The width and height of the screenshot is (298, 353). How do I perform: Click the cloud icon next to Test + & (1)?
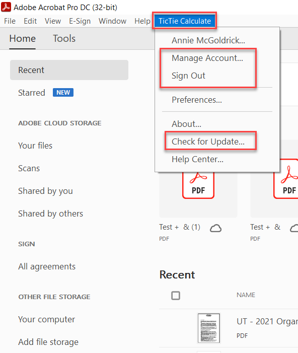click(215, 228)
